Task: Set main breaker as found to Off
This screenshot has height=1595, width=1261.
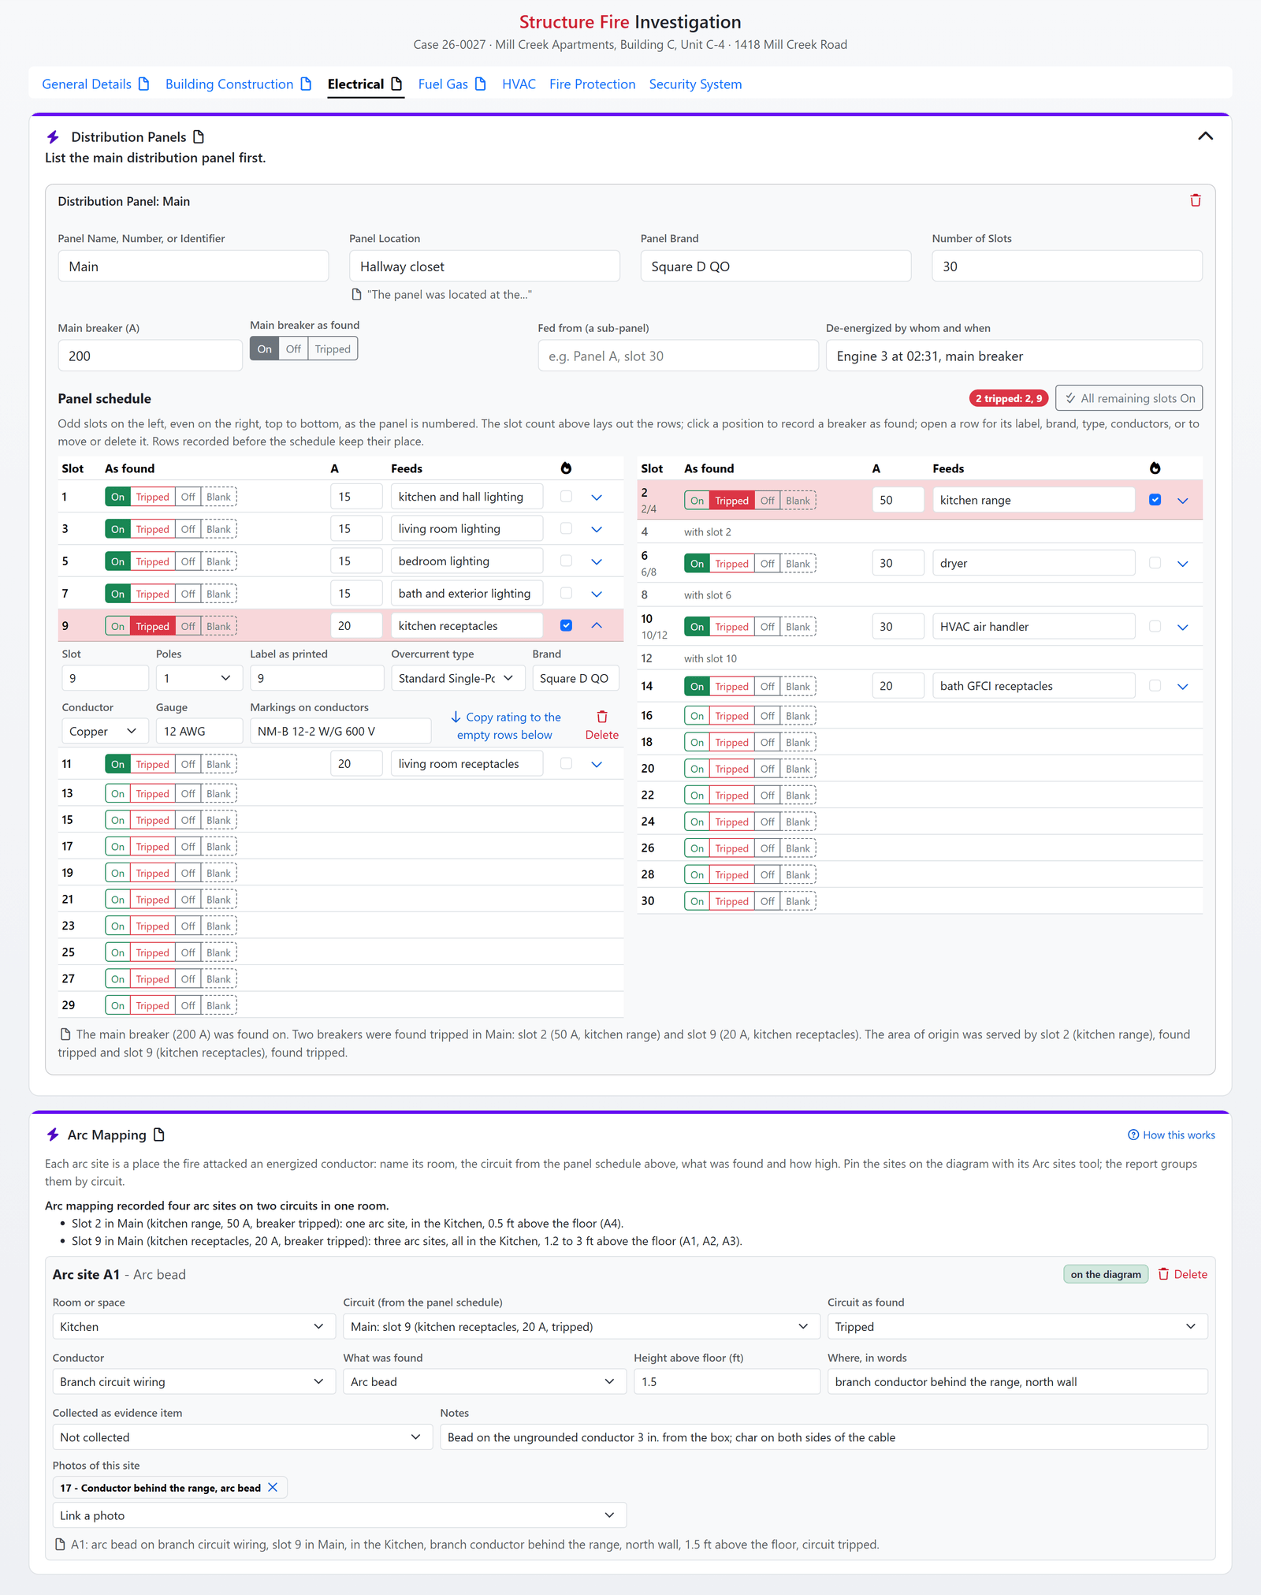Action: coord(293,349)
